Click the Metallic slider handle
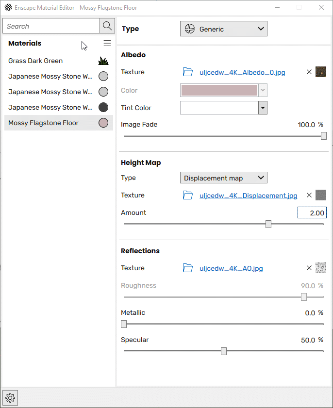 pos(124,324)
